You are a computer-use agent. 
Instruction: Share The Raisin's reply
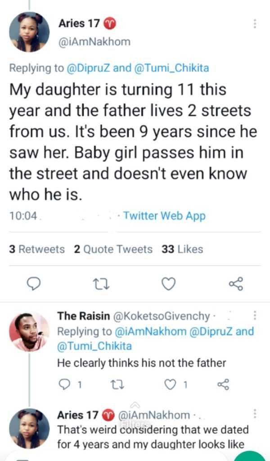click(223, 384)
